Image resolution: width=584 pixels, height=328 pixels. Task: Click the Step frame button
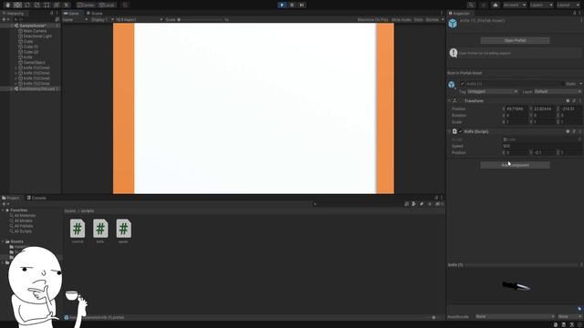point(302,5)
